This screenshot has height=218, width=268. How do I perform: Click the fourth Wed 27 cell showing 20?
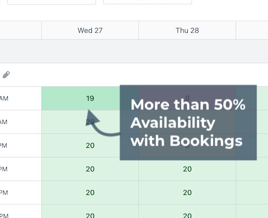(x=90, y=193)
